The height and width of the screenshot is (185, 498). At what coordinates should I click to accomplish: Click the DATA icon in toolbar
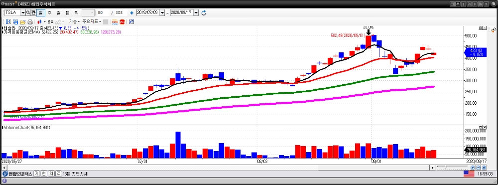coord(115,22)
